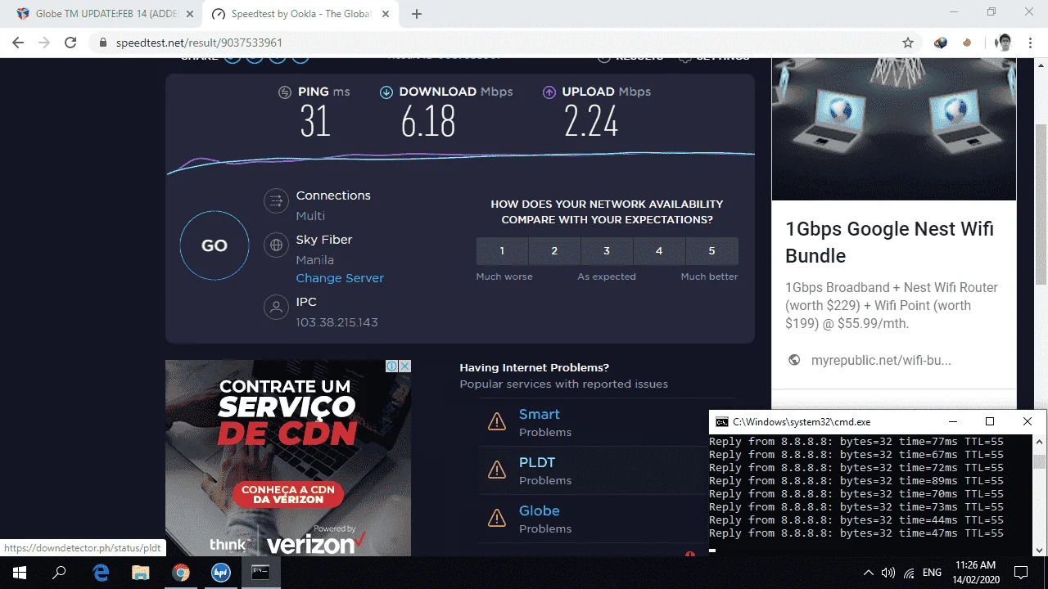Screen dimensions: 1048x589
Task: Open the Chrome profile avatar
Action: (1004, 43)
